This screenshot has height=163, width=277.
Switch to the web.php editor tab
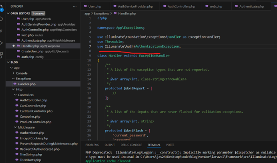point(217,6)
